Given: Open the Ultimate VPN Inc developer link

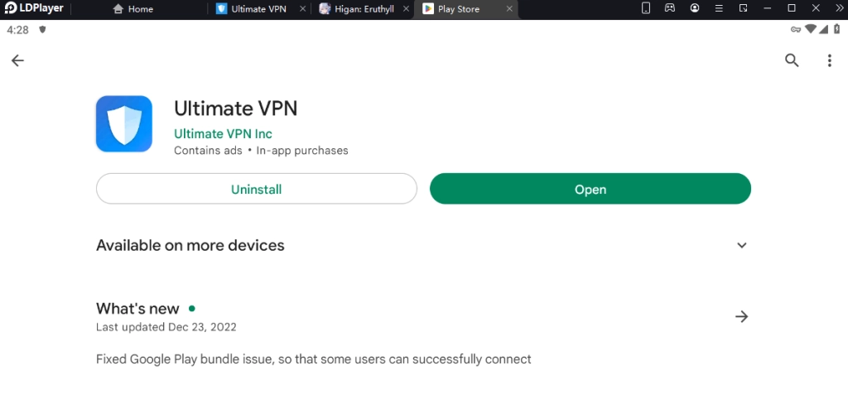Looking at the screenshot, I should 223,134.
